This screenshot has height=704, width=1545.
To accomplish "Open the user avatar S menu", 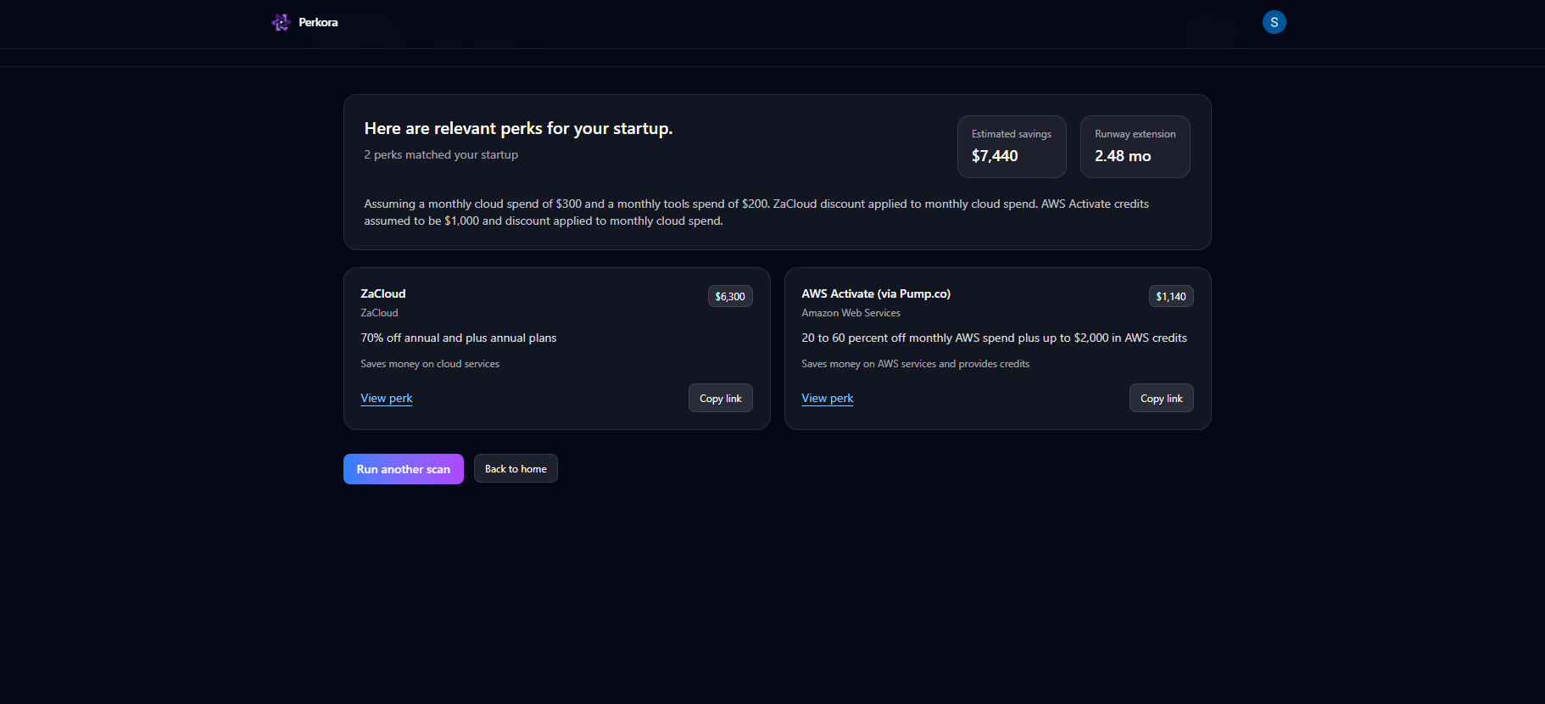I will 1274,22.
